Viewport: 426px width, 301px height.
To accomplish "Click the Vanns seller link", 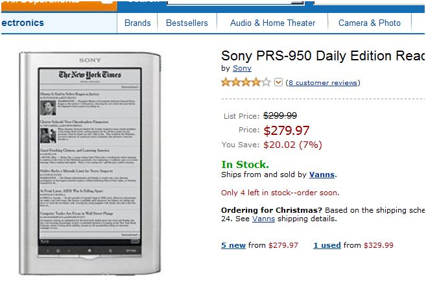I will tap(322, 175).
